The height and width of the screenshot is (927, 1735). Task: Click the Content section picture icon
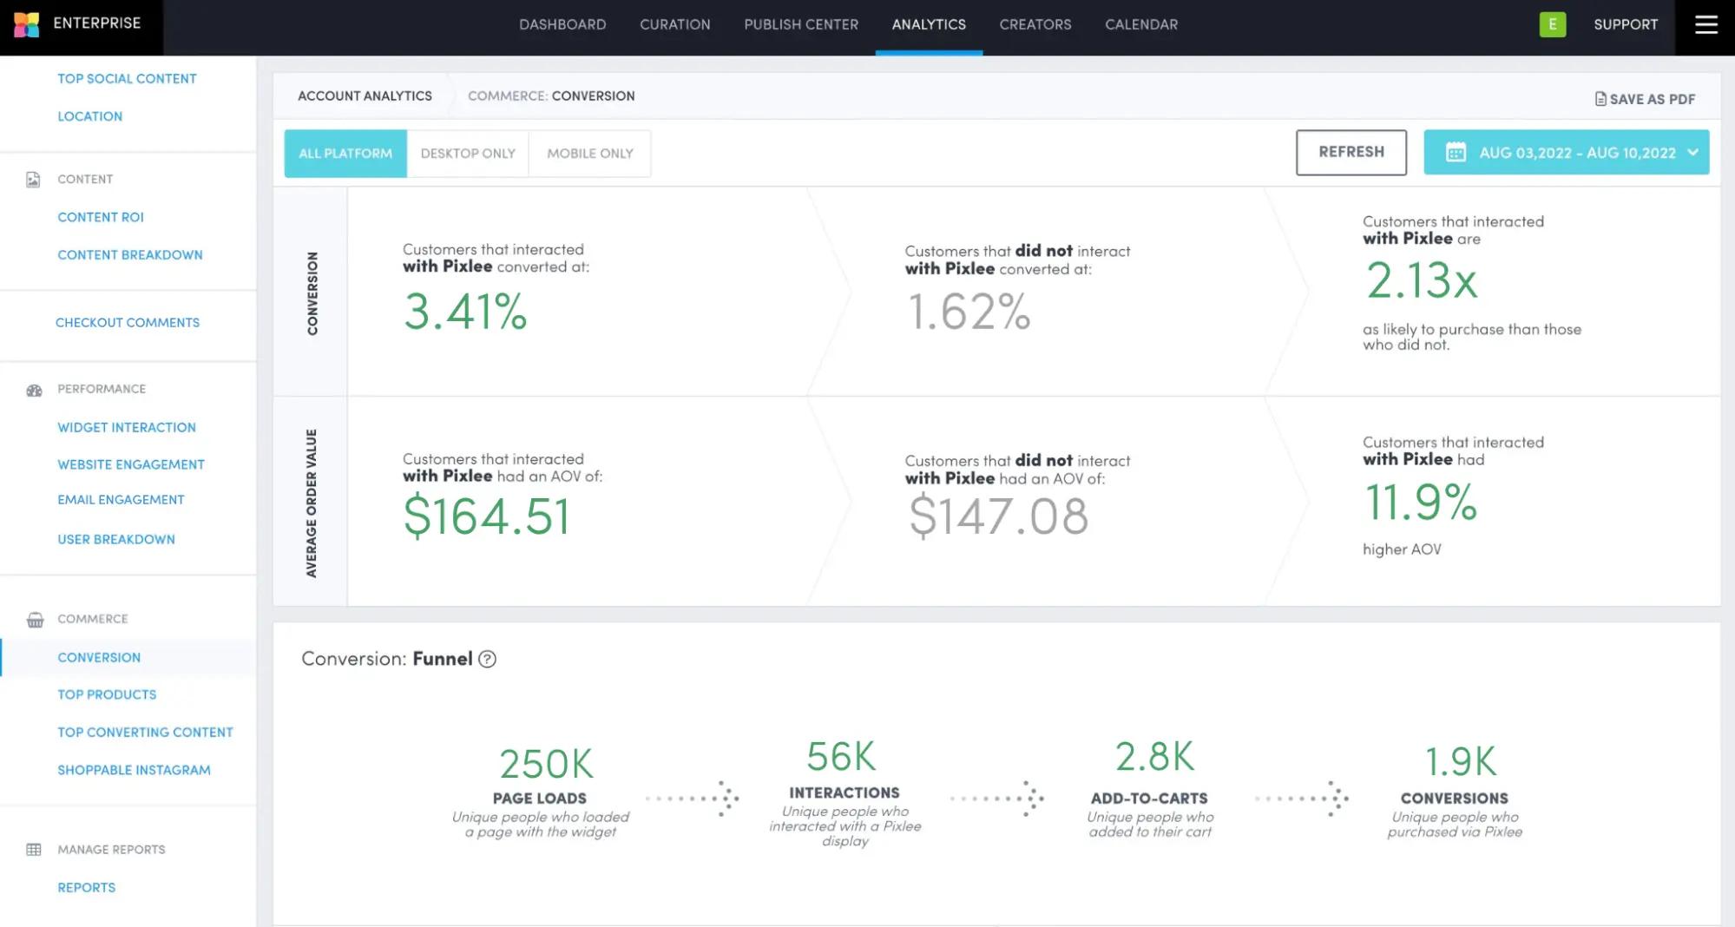33,180
